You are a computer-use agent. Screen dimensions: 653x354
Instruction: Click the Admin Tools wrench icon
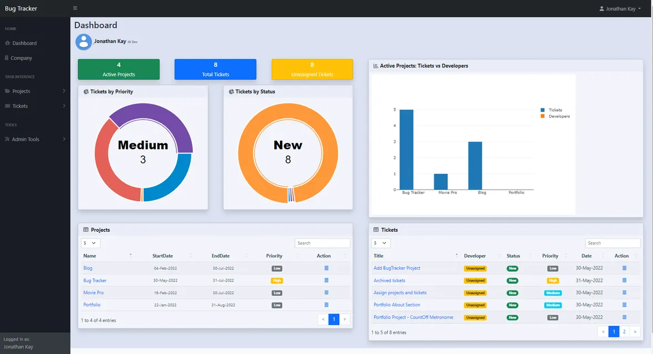coord(7,139)
